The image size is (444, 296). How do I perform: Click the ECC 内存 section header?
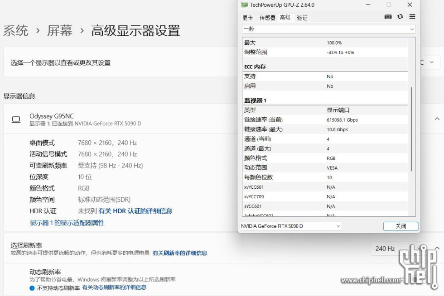(x=255, y=67)
